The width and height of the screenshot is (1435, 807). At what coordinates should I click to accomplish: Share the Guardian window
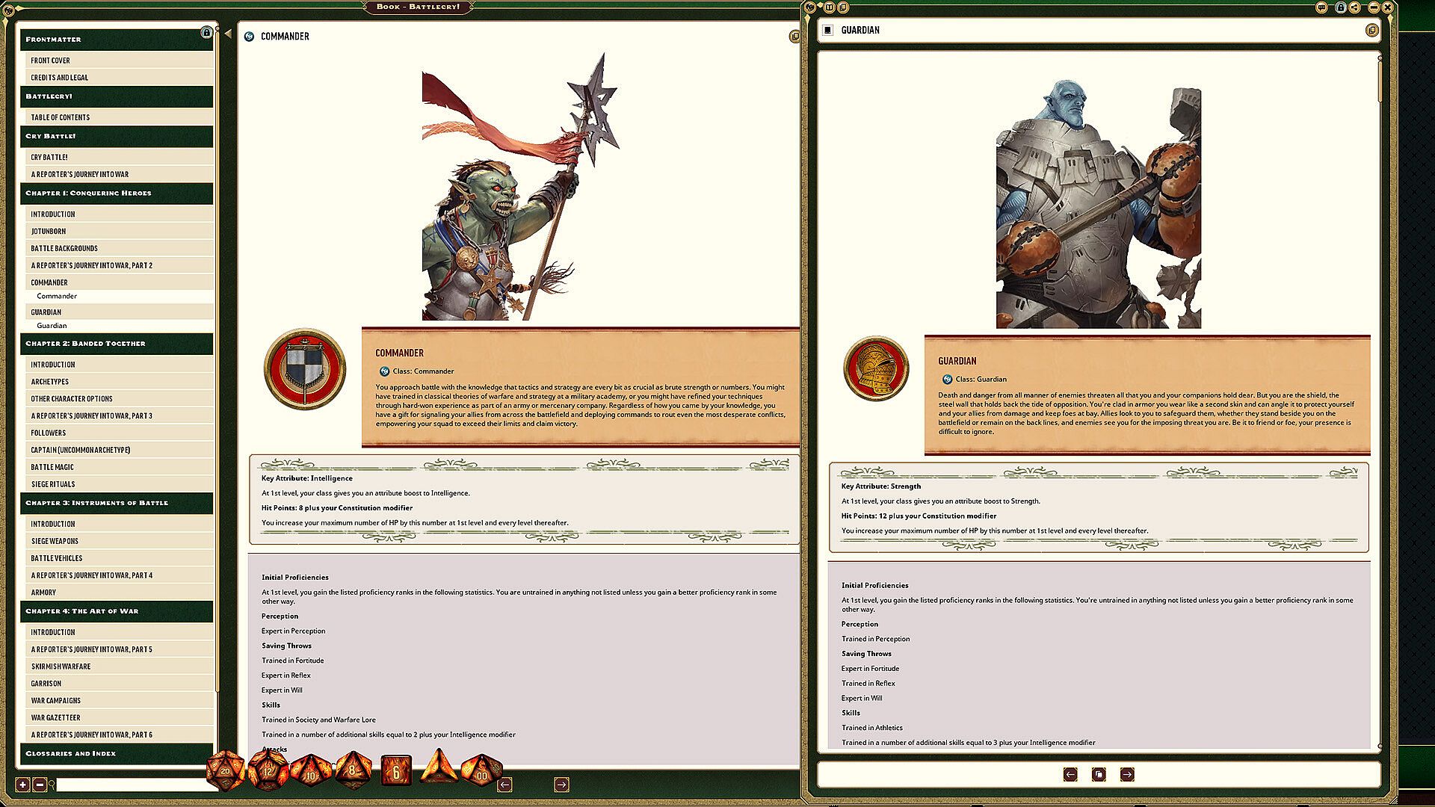(x=1354, y=7)
